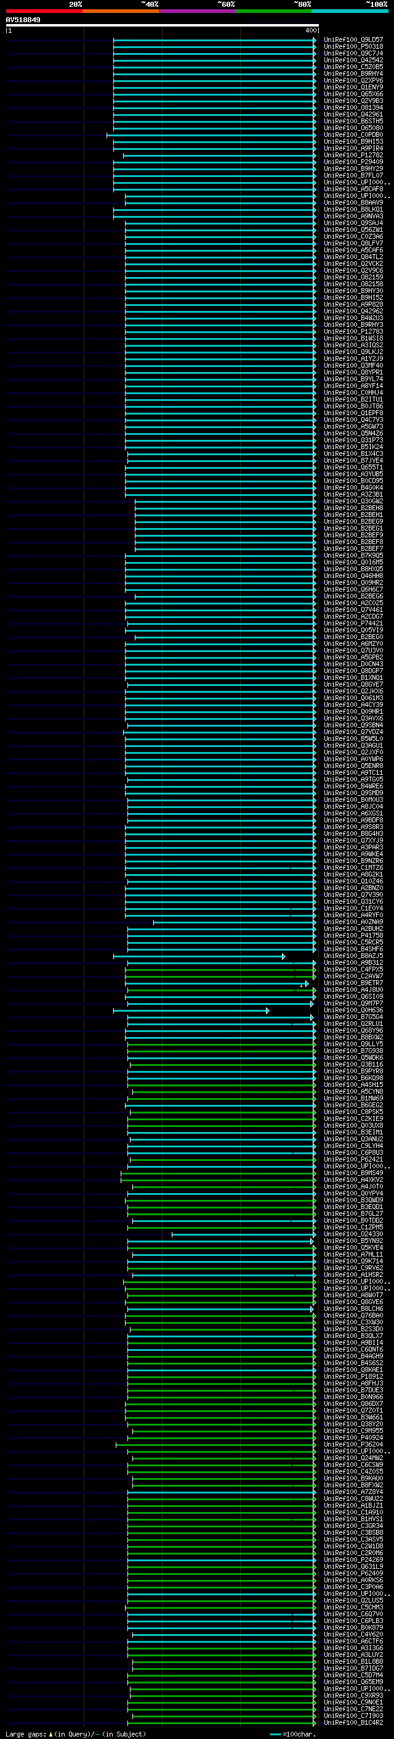The height and width of the screenshot is (1739, 394).
Task: Open hit UniRef100_Q9LD57
Action: (x=353, y=40)
